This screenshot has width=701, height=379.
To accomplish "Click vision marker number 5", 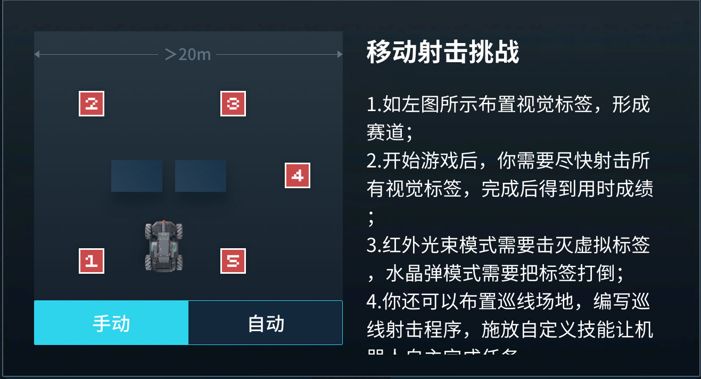I will tap(233, 260).
